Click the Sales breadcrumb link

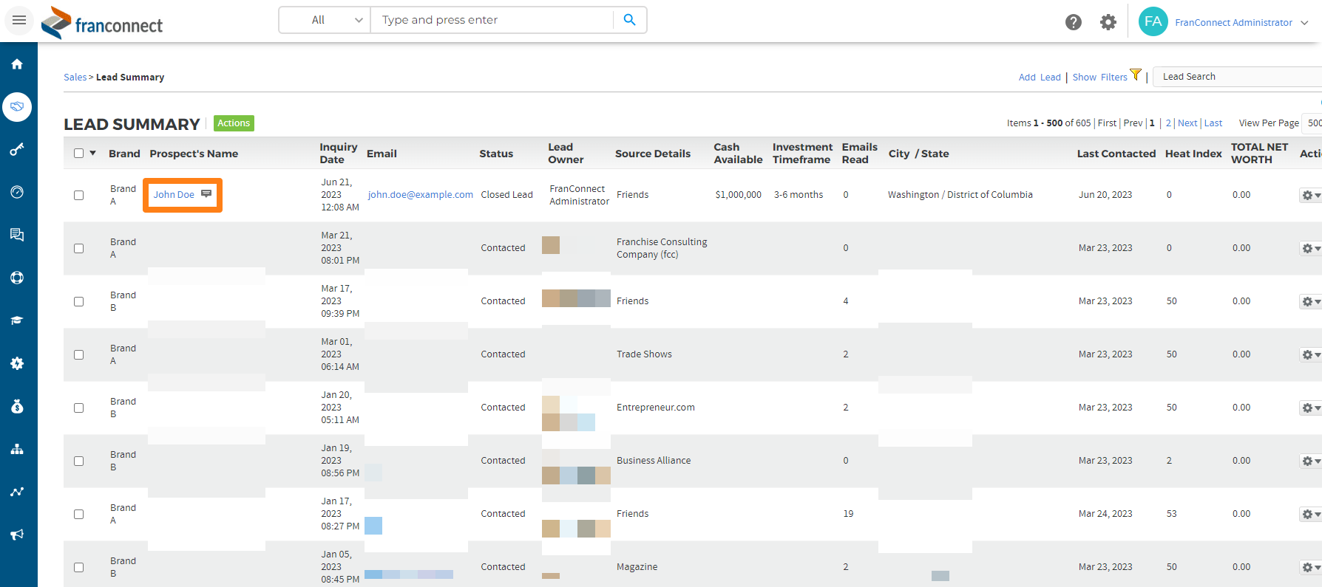(75, 77)
